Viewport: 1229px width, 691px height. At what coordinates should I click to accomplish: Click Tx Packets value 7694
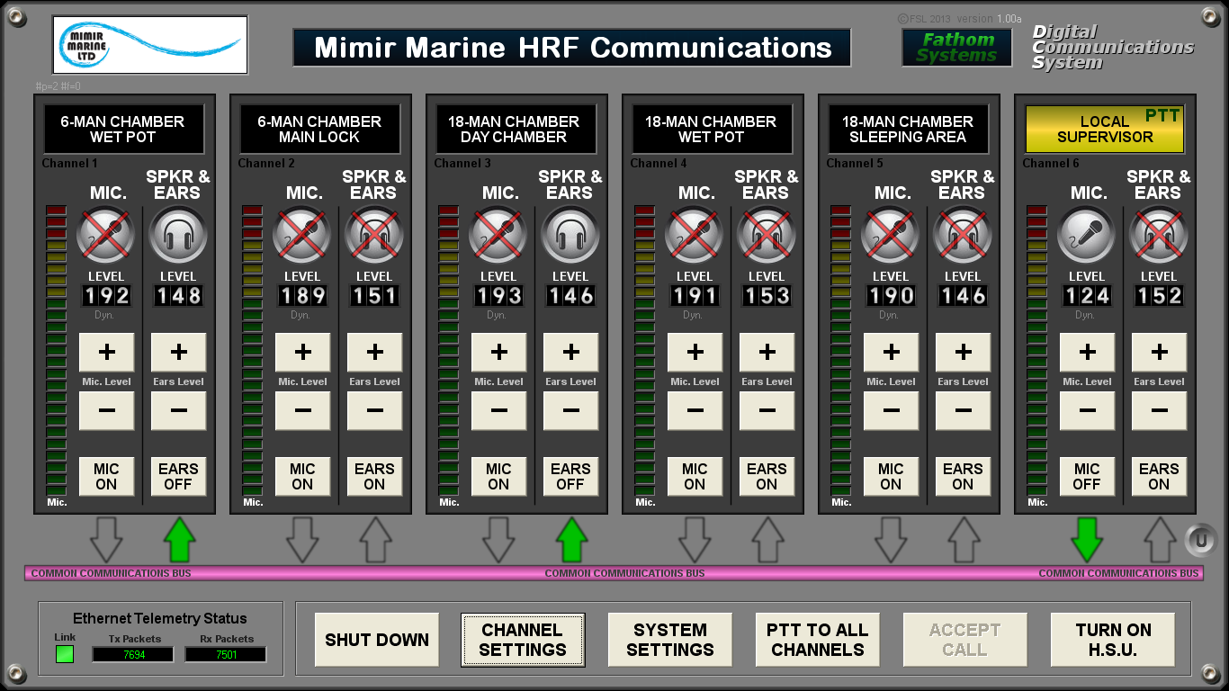[133, 655]
